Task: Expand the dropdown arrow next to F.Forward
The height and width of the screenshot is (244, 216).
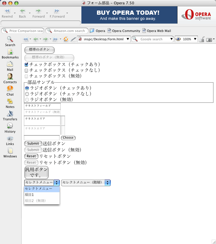Action: 67,13
